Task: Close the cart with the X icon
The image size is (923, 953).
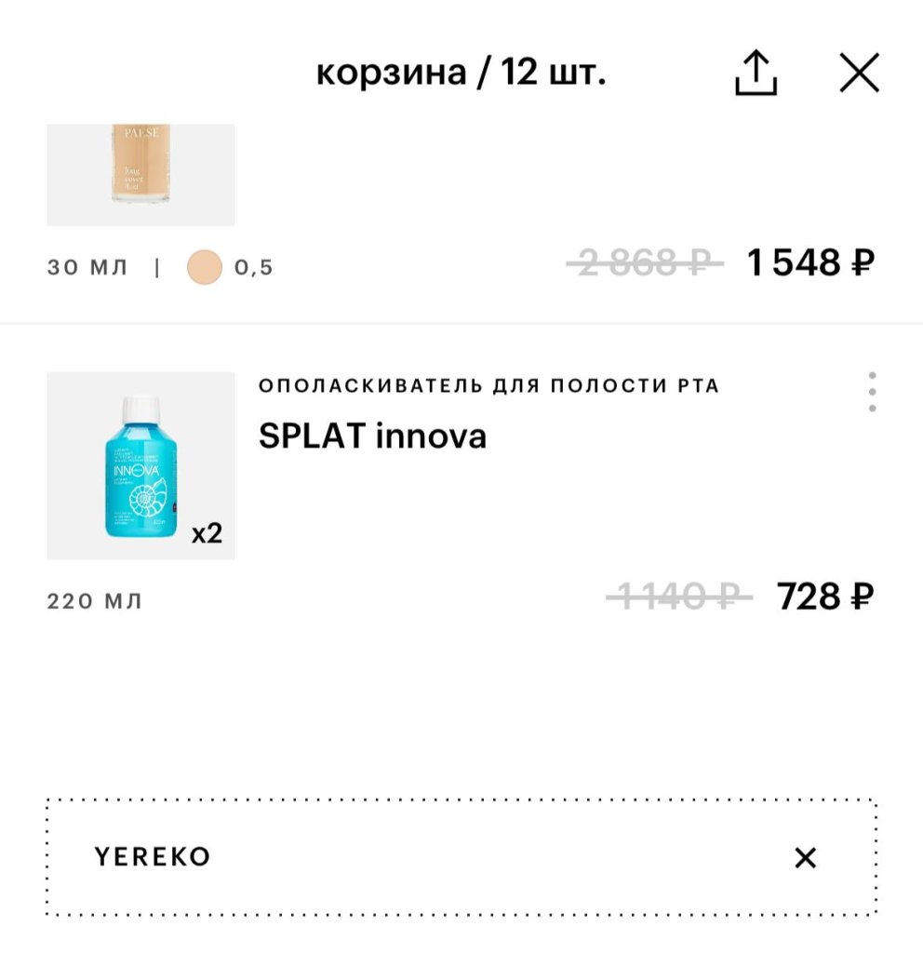Action: pos(859,73)
